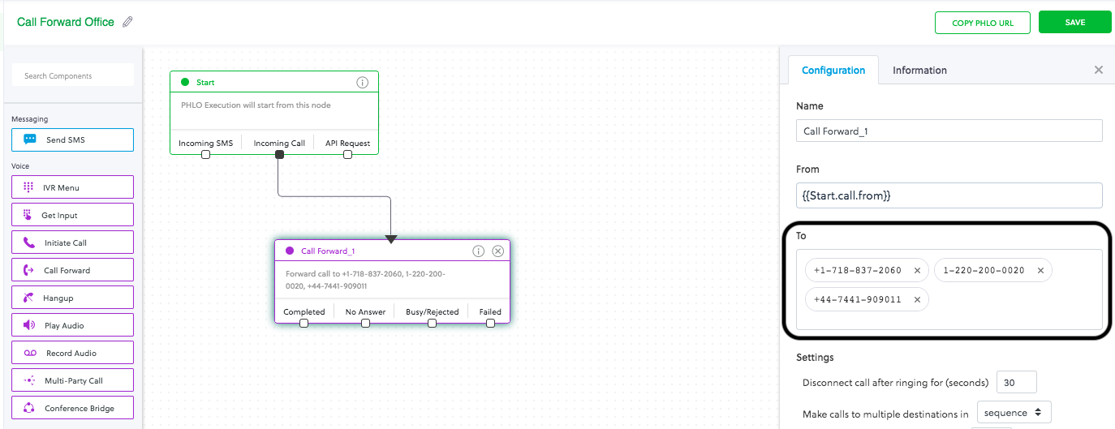The width and height of the screenshot is (1115, 429).
Task: Click the Search Components field
Action: (x=73, y=75)
